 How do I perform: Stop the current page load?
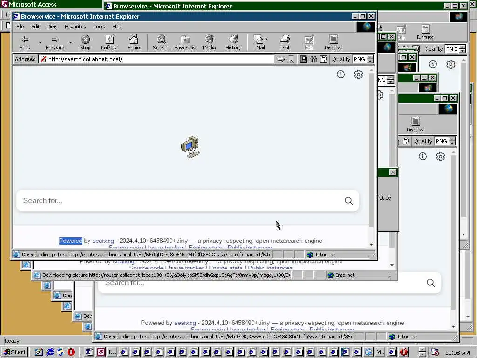click(x=85, y=42)
